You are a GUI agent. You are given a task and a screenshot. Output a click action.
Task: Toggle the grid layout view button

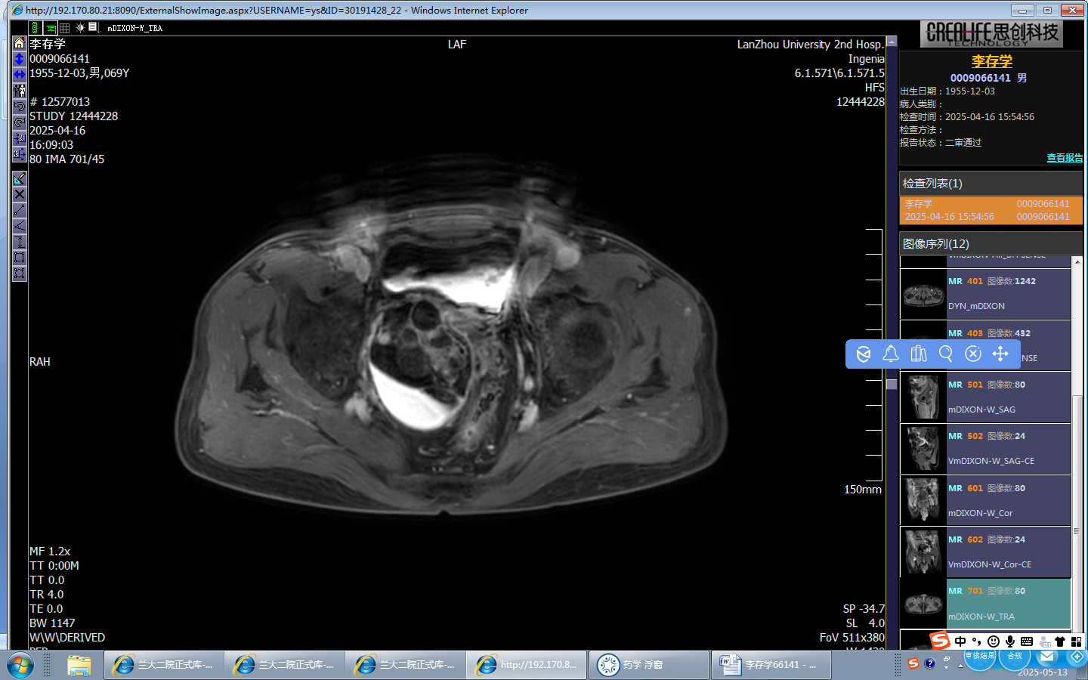[x=65, y=27]
